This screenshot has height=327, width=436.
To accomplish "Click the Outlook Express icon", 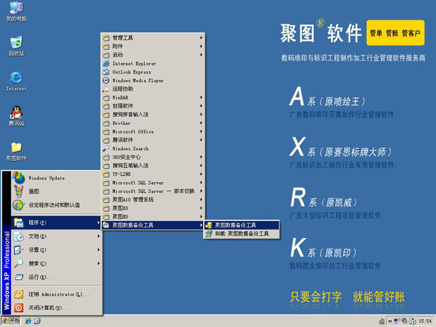I will click(x=106, y=72).
